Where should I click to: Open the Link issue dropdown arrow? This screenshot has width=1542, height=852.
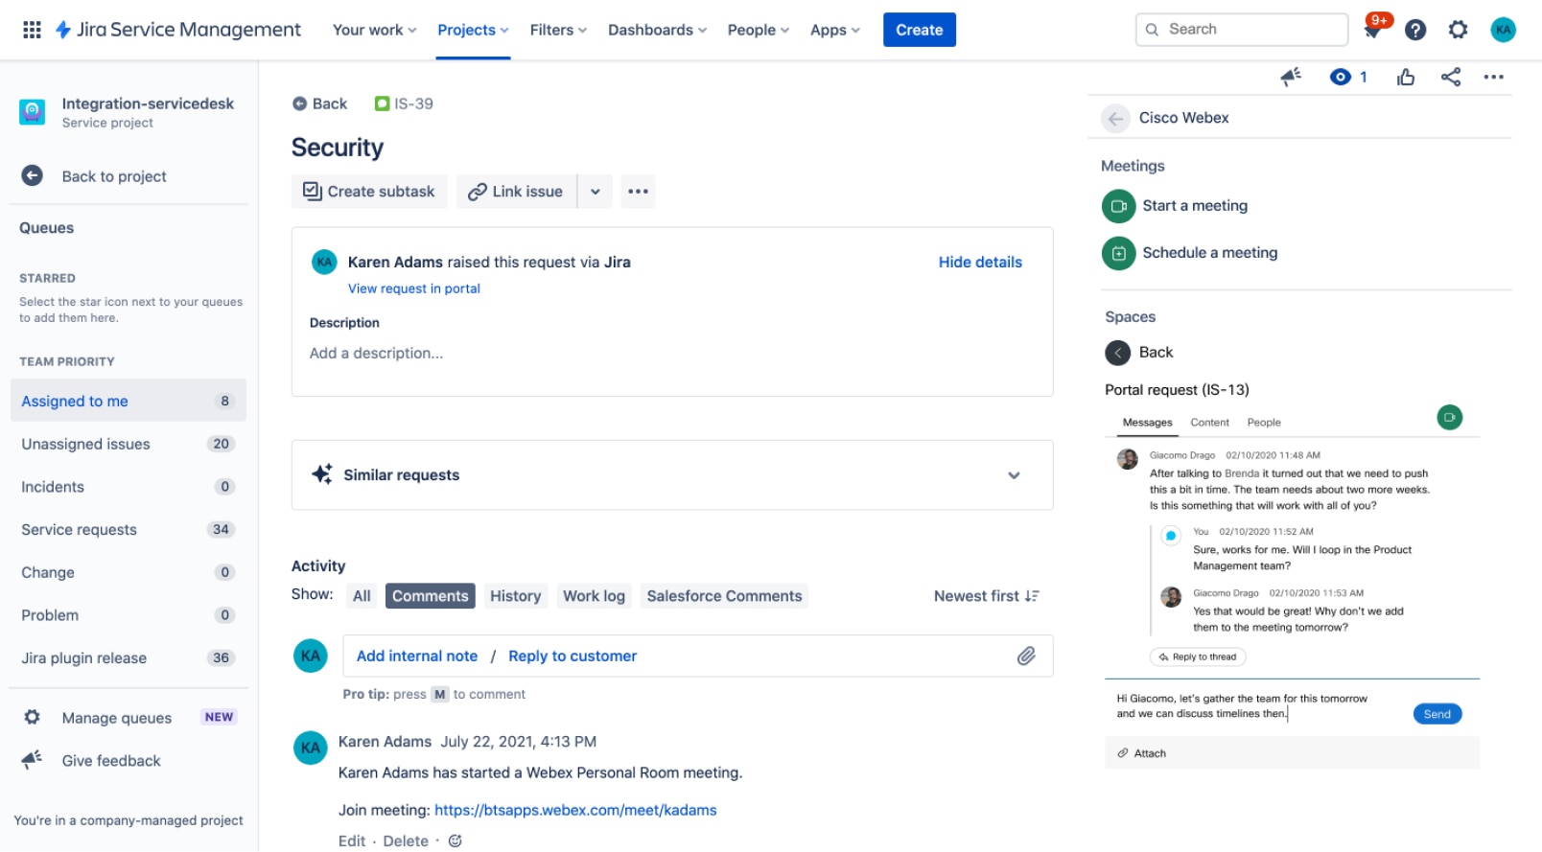tap(596, 192)
